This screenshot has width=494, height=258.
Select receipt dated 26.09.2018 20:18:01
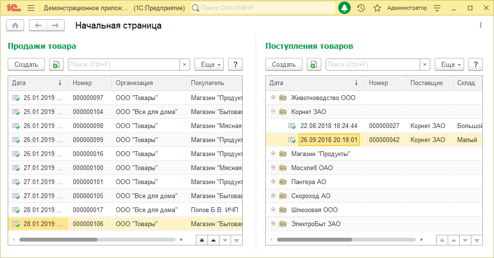pyautogui.click(x=374, y=140)
